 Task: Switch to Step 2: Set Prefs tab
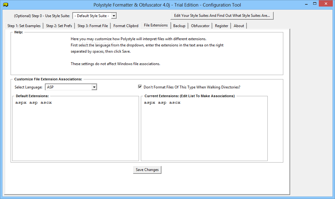coord(59,26)
